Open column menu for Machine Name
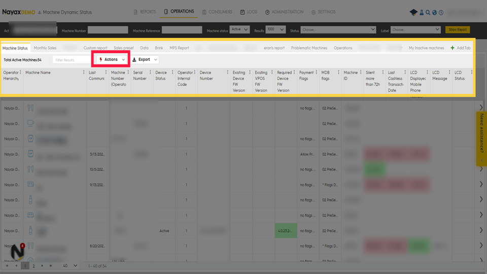This screenshot has height=274, width=487. [x=84, y=72]
